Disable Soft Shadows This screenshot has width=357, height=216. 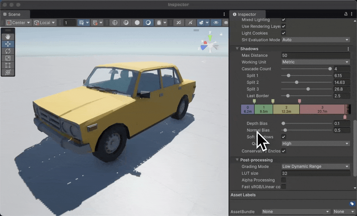pyautogui.click(x=284, y=137)
